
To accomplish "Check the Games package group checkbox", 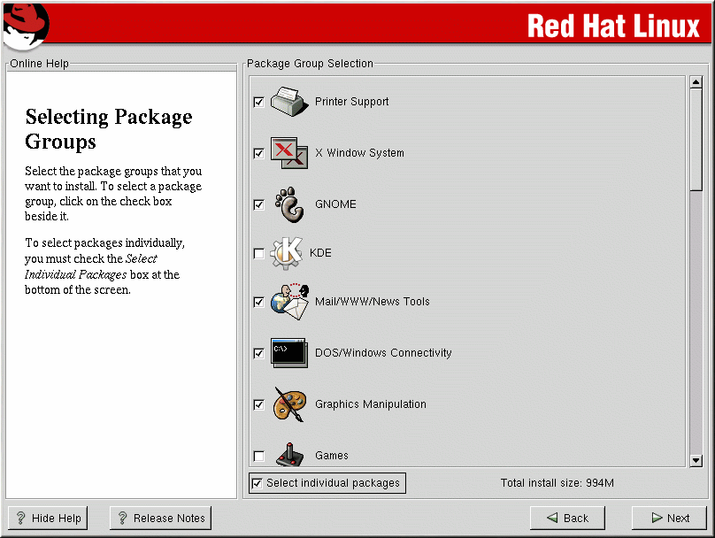I will tap(258, 456).
